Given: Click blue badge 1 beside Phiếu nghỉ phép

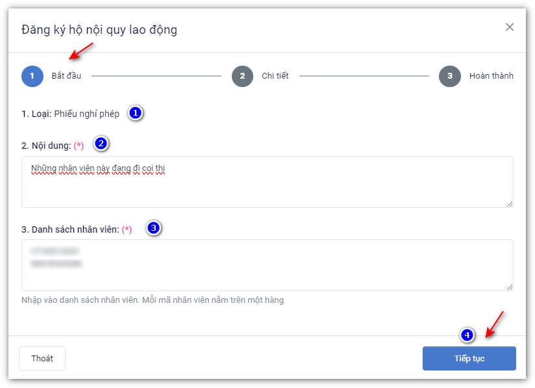Looking at the screenshot, I should (x=135, y=113).
